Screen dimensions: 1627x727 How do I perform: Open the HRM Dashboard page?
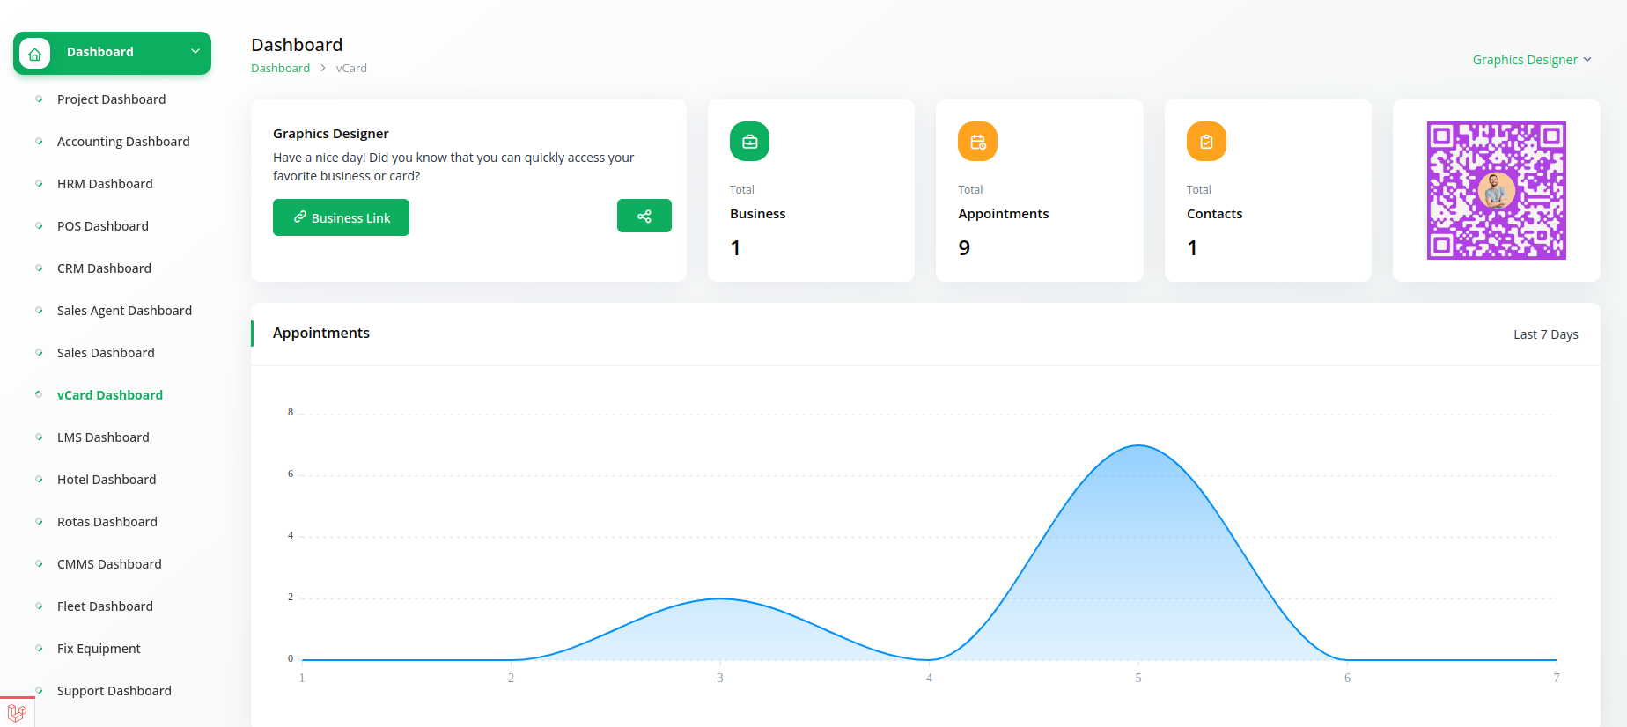[x=105, y=184]
